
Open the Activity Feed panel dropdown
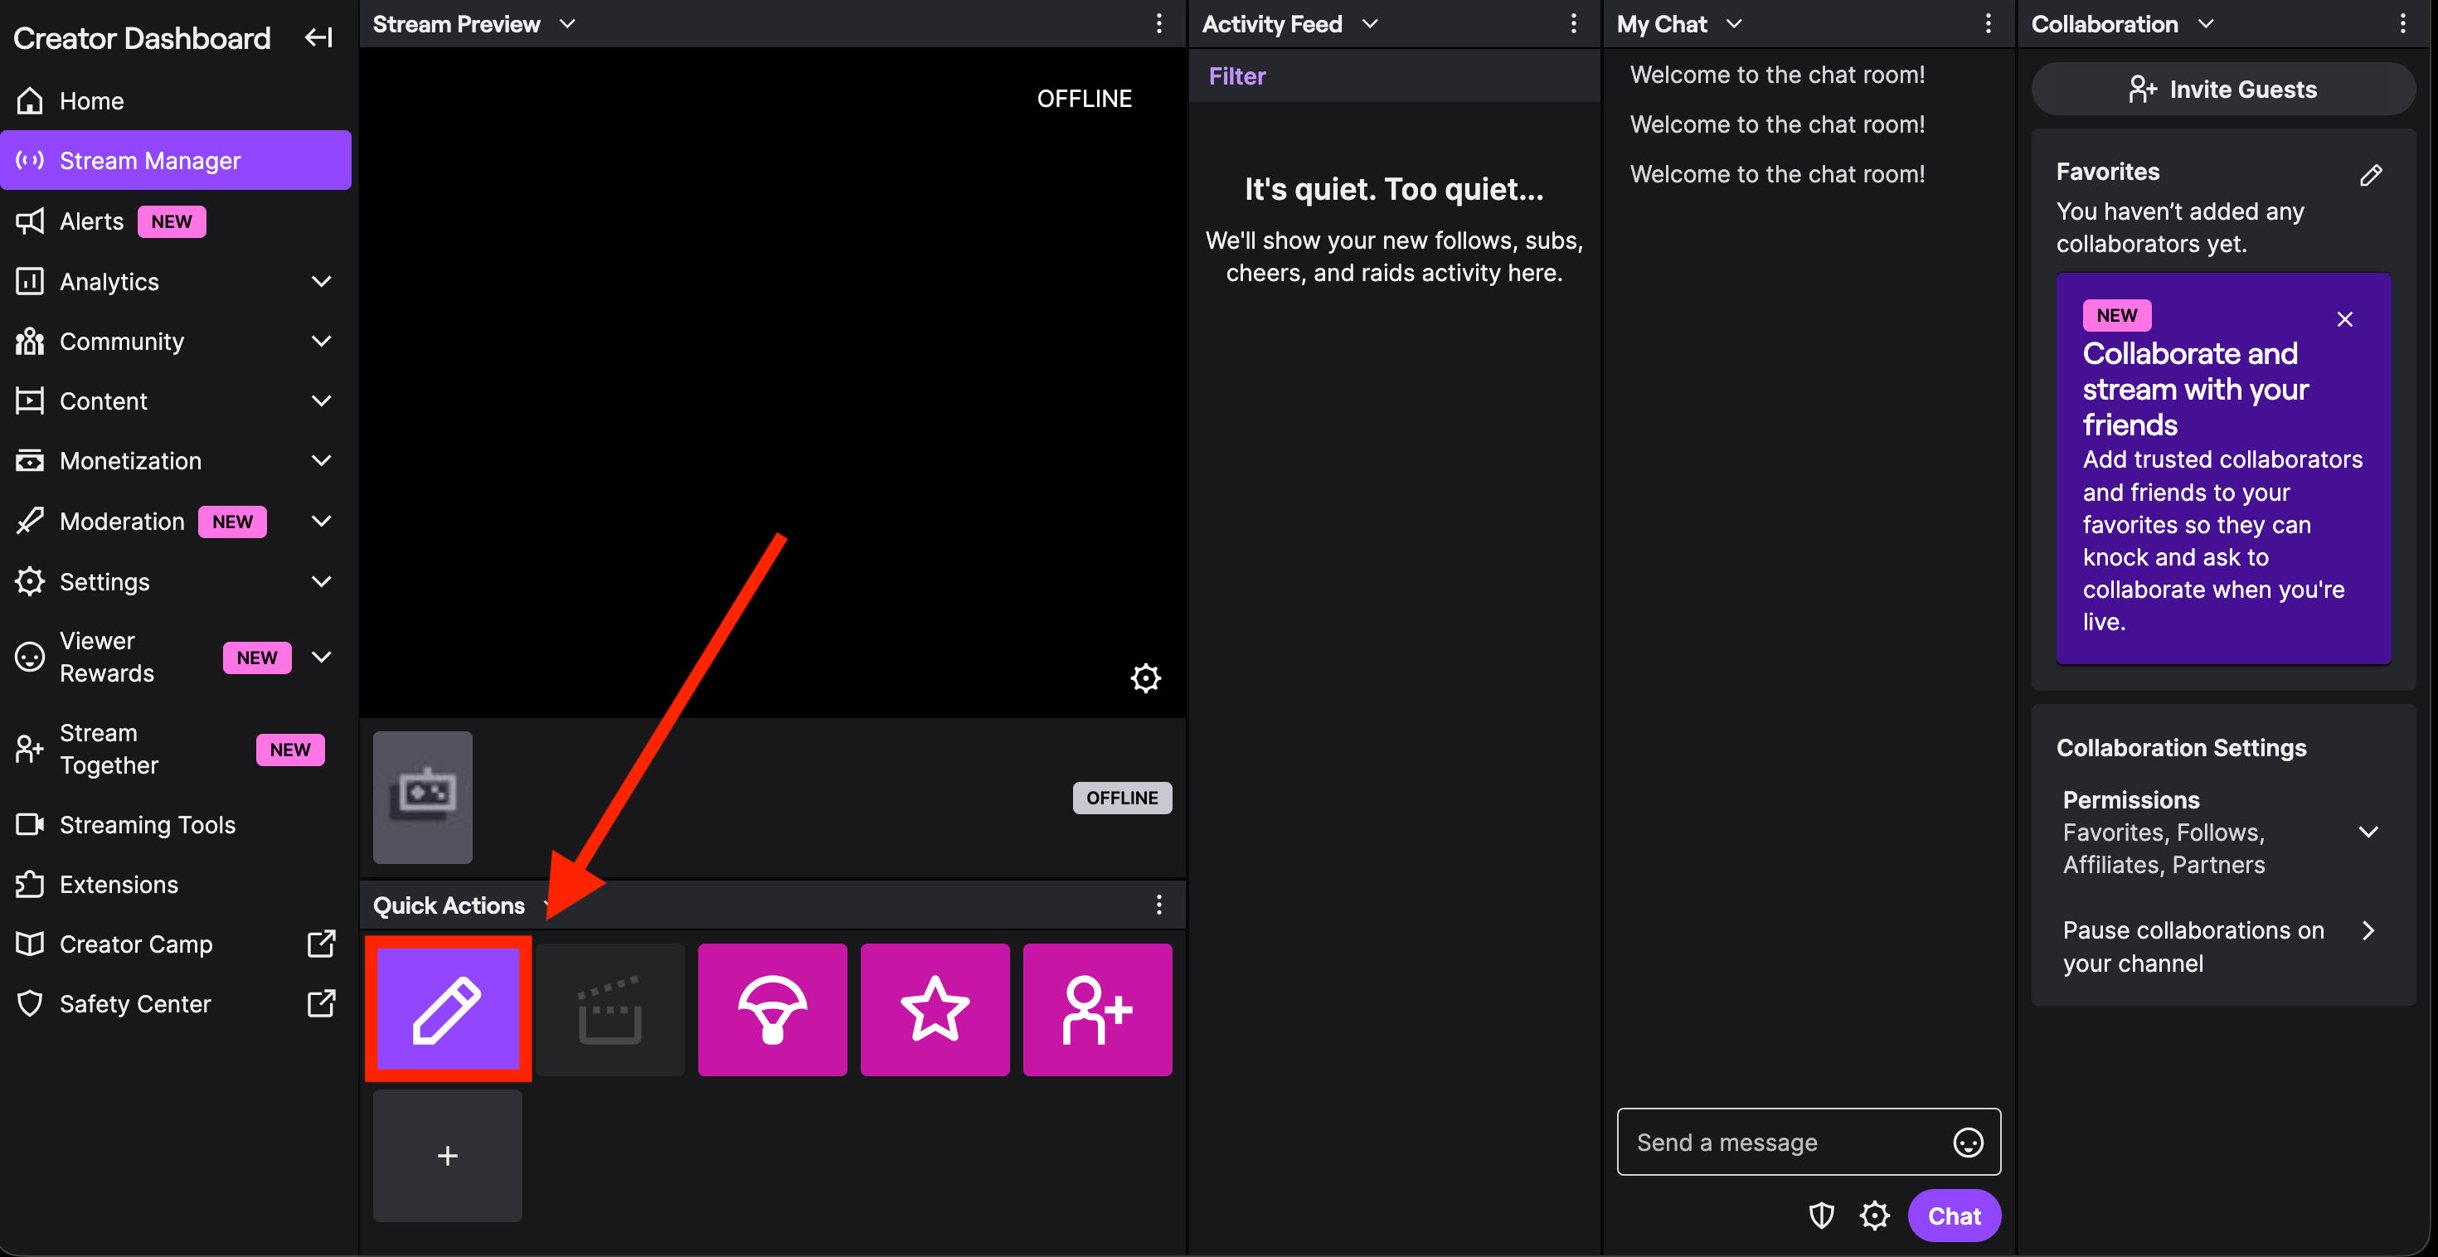(1369, 24)
